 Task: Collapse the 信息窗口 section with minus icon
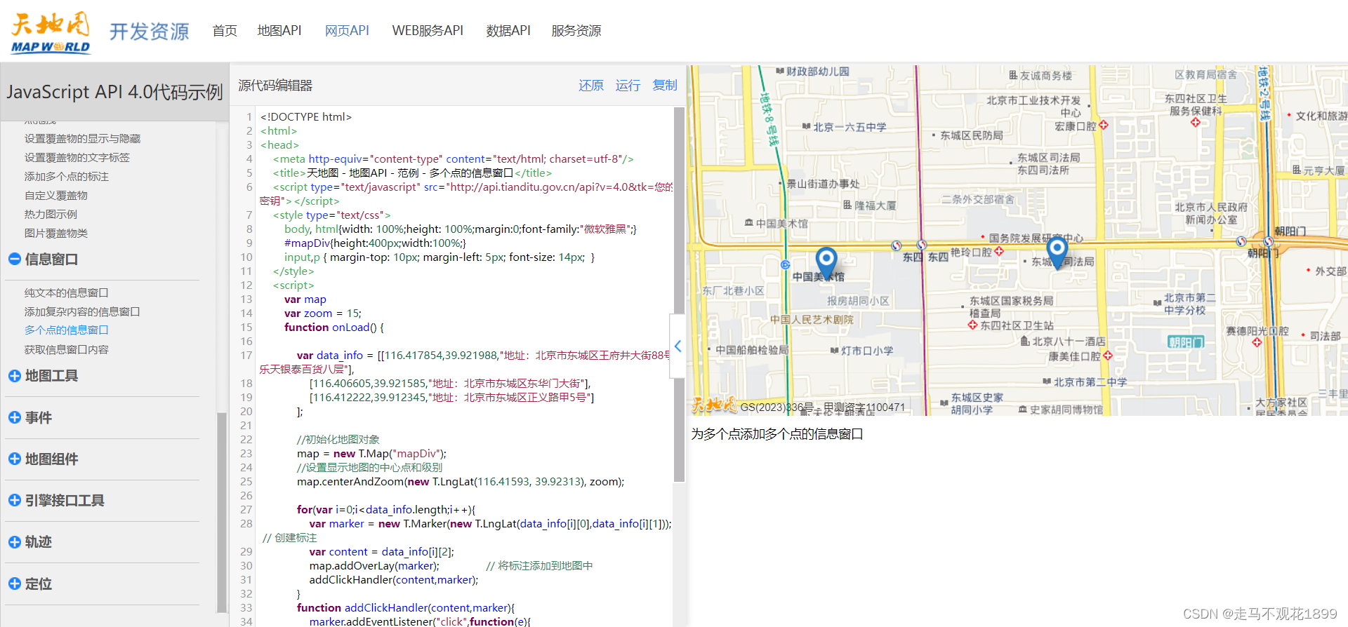(x=14, y=259)
